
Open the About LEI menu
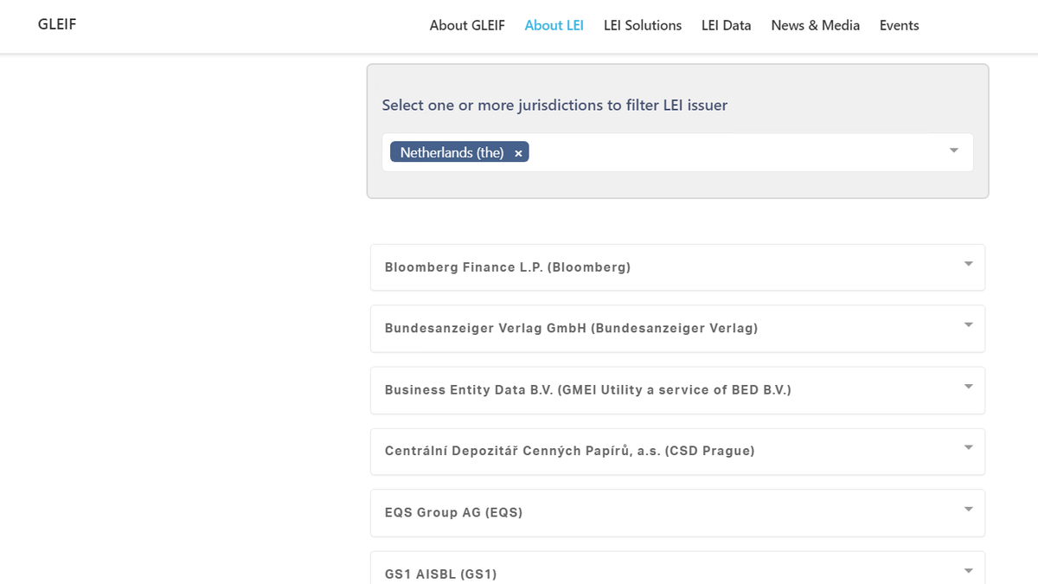point(554,25)
